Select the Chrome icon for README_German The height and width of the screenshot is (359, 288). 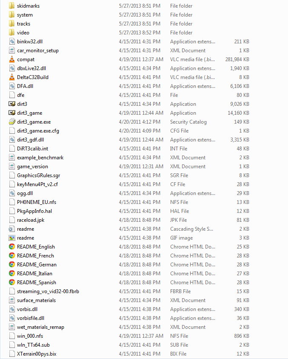(x=12, y=264)
